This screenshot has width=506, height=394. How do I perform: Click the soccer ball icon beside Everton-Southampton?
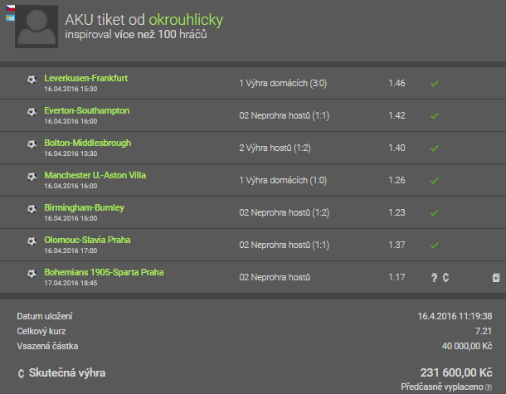(x=32, y=113)
